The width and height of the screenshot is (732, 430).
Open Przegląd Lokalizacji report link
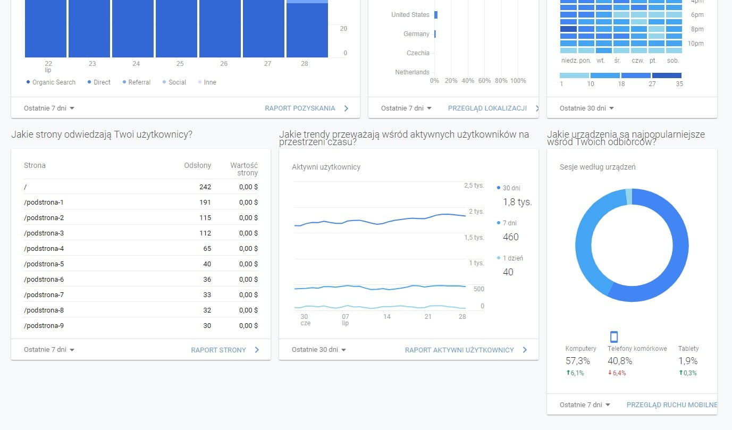(x=487, y=108)
